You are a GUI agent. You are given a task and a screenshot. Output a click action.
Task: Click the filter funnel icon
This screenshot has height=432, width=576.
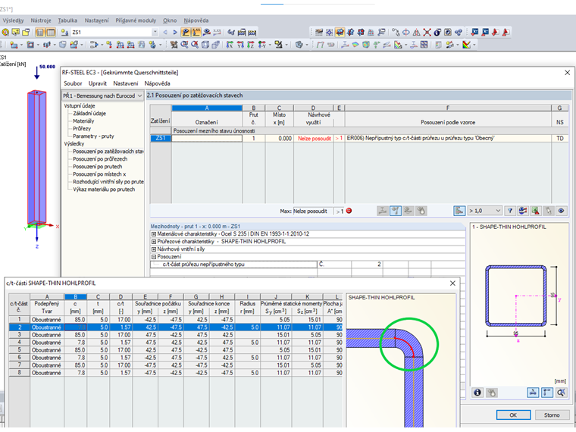pyautogui.click(x=510, y=211)
